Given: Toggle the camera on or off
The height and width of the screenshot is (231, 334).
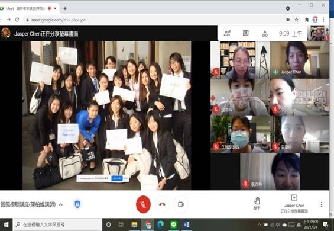Looking at the screenshot, I should point(181,204).
